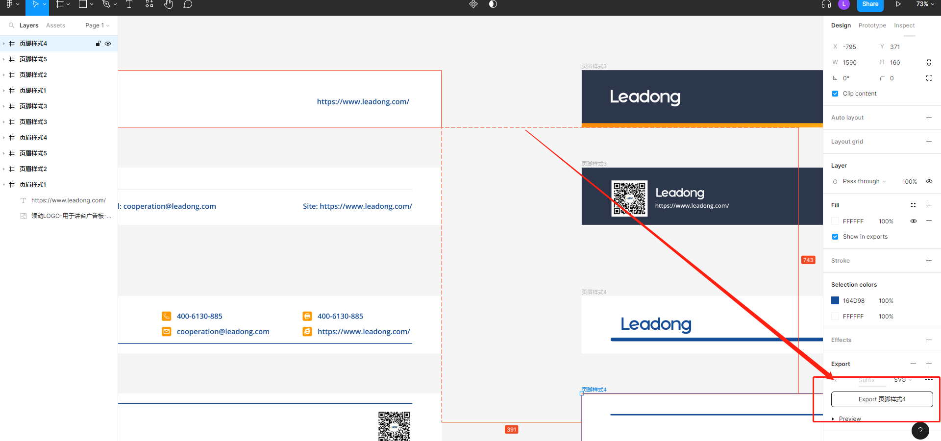Select the Comment tool

[x=188, y=4]
